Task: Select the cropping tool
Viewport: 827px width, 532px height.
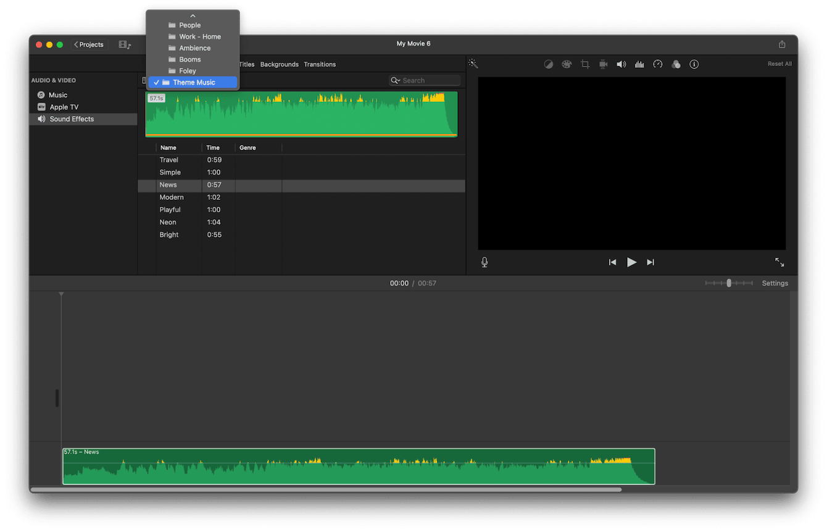Action: [584, 64]
